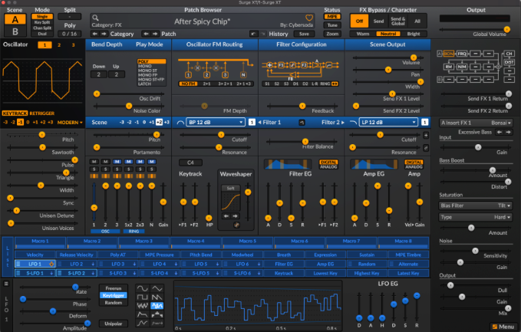Select the step sequencer LFO shape icon

click(x=157, y=314)
